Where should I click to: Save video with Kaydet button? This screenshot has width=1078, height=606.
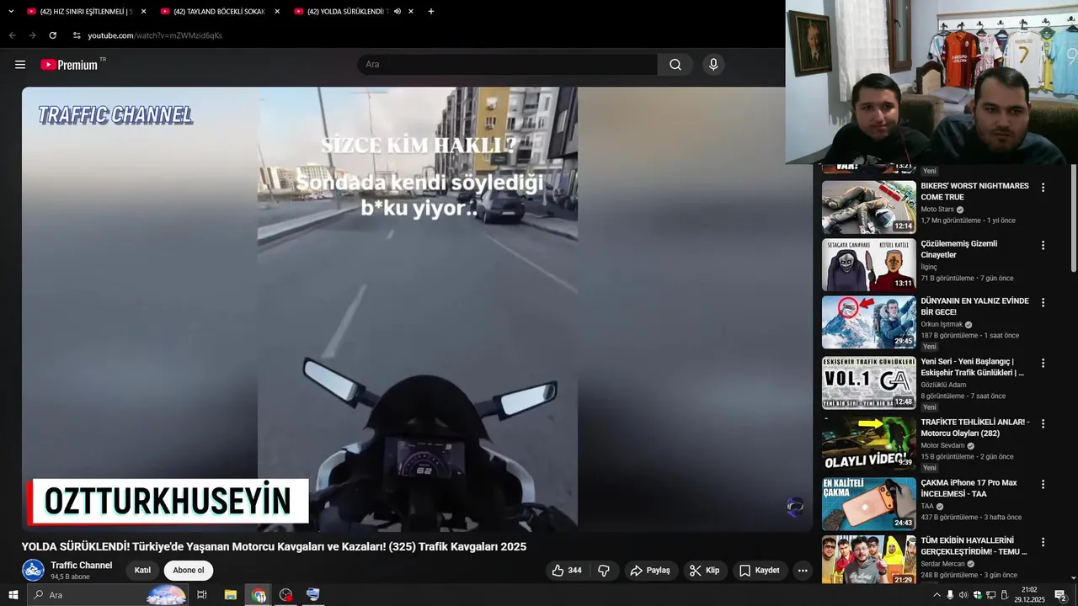click(x=760, y=571)
